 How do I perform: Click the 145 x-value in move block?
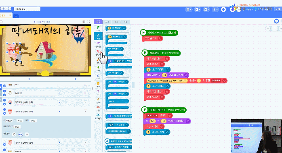click(x=153, y=121)
